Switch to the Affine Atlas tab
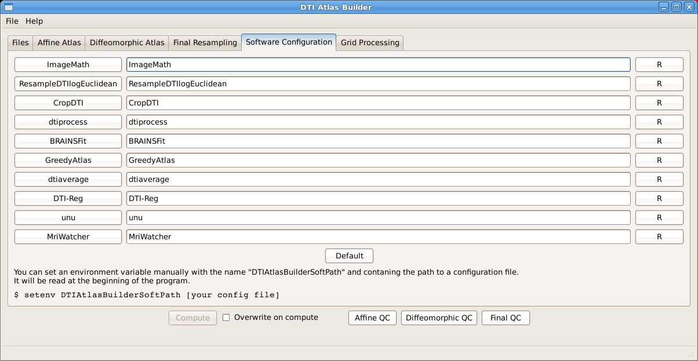The width and height of the screenshot is (698, 361). (x=59, y=43)
